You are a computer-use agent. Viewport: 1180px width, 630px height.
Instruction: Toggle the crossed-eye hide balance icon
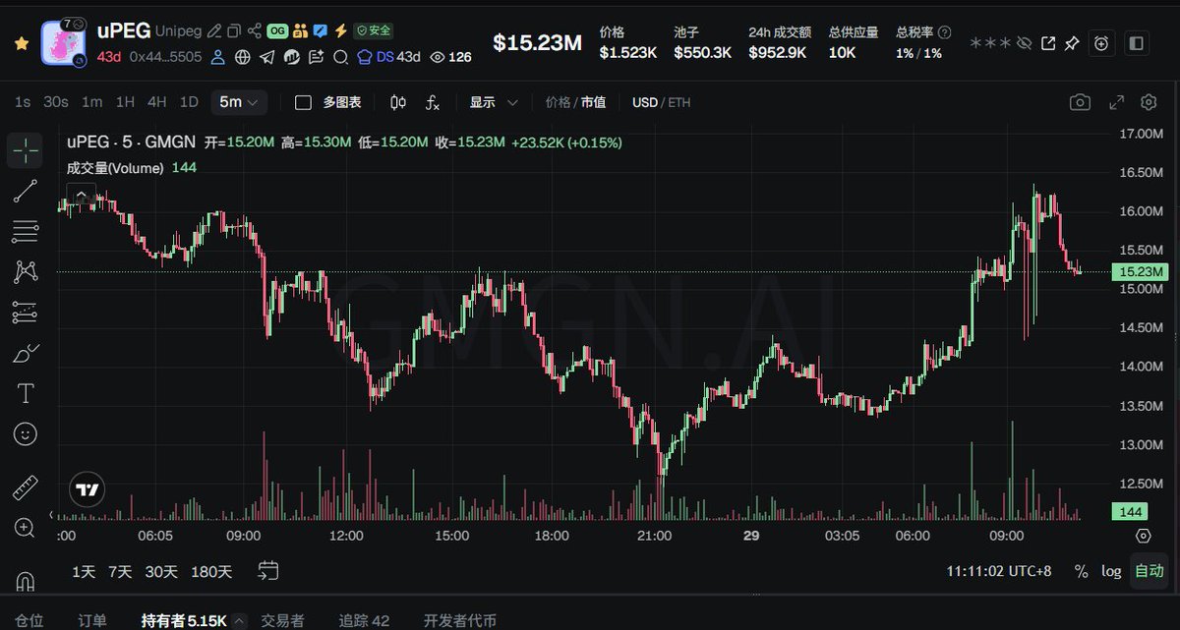1024,43
